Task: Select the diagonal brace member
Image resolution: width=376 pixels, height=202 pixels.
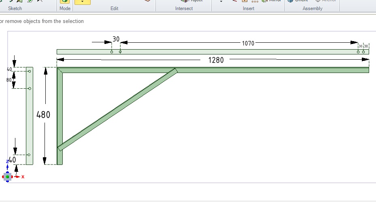Action: coord(117,109)
